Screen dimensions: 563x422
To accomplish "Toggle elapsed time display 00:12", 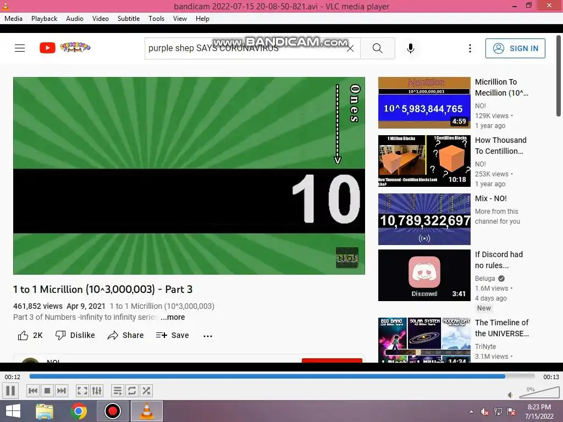I will 13,377.
